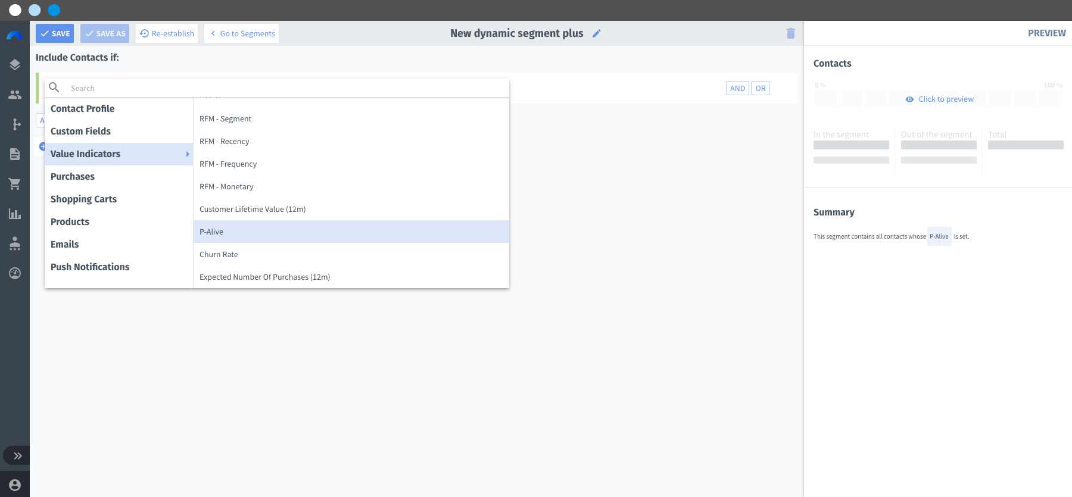Select Shopping Carts category
This screenshot has height=497, width=1072.
click(119, 199)
